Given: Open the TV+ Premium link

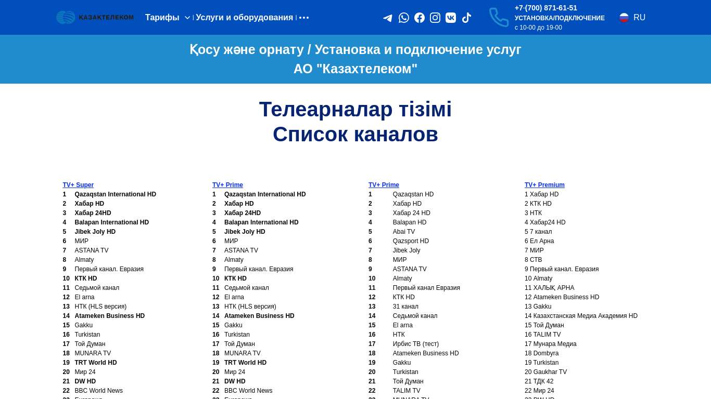Looking at the screenshot, I should point(544,185).
